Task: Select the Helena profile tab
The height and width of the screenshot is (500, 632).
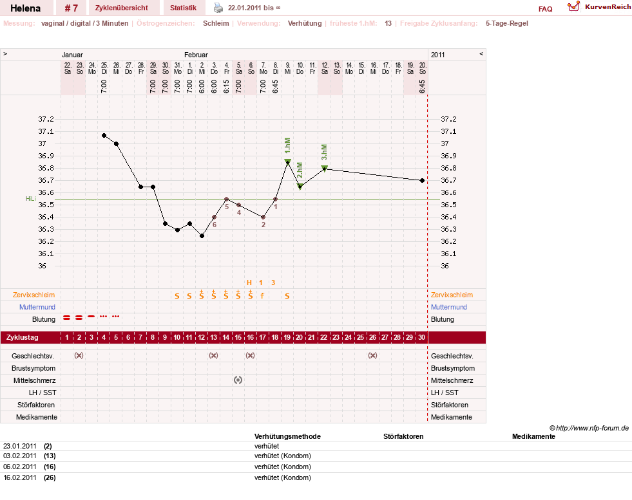Action: pos(25,8)
